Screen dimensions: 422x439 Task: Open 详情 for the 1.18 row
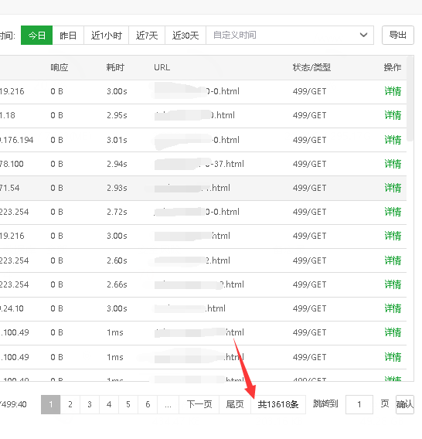point(393,115)
